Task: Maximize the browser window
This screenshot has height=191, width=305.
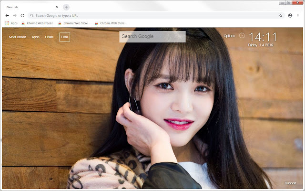Action: (289, 2)
